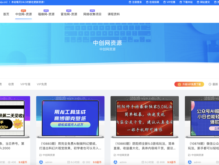Open the 网址提交 top bar link
Screen dimensions: 219x165
click(x=205, y=2)
